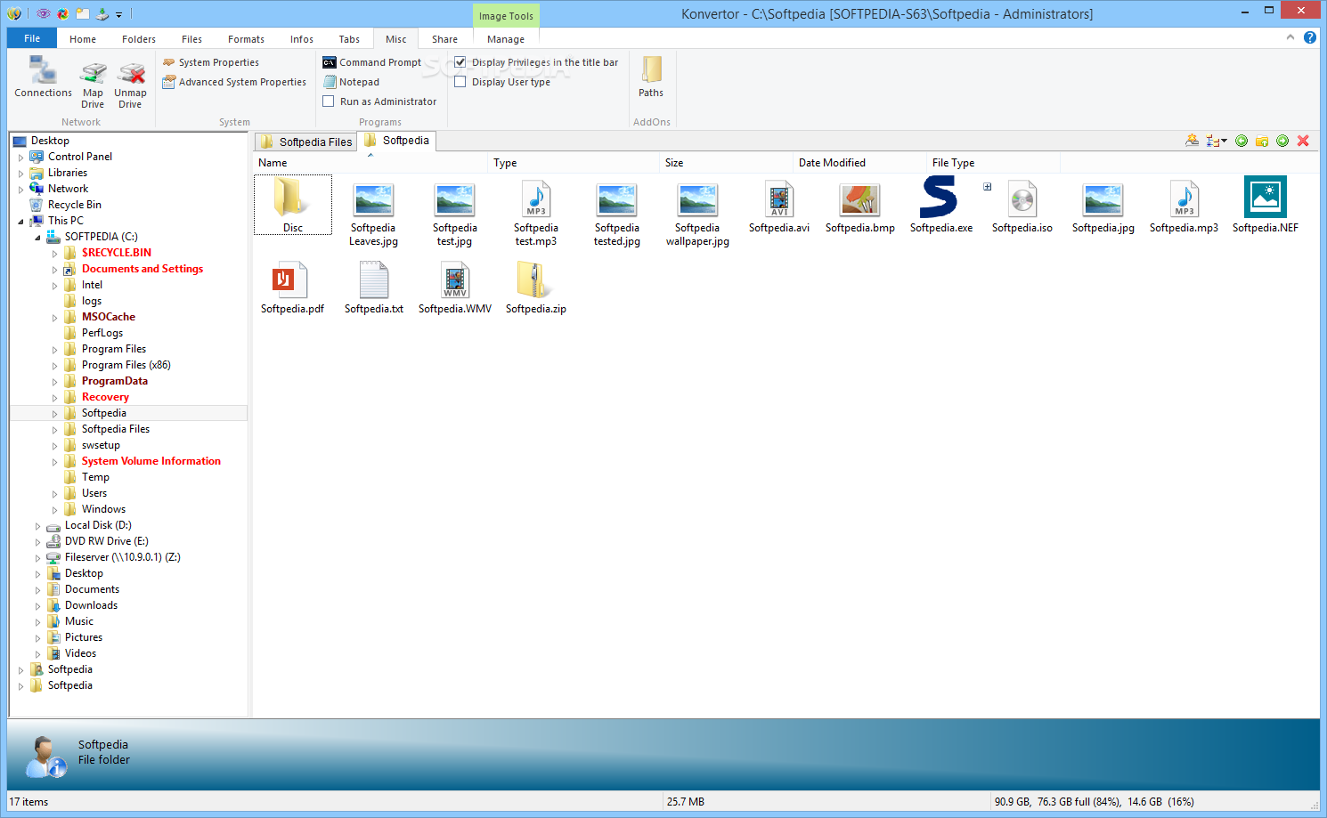The width and height of the screenshot is (1327, 818).
Task: Select the Softpedia.zip archive icon
Action: point(534,279)
